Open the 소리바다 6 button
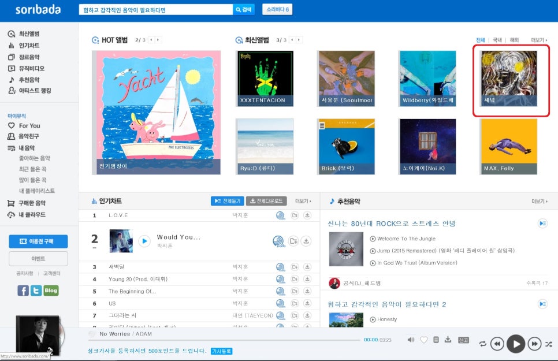This screenshot has width=558, height=361. 278,9
